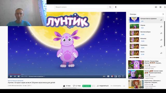Click the hashtag links above the title
166x93 pixels.
[x=16, y=81]
